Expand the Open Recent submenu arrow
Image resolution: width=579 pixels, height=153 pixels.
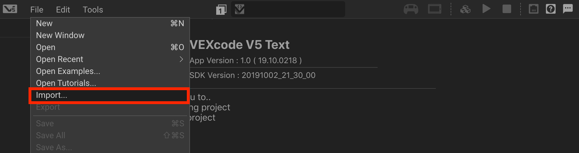point(181,59)
